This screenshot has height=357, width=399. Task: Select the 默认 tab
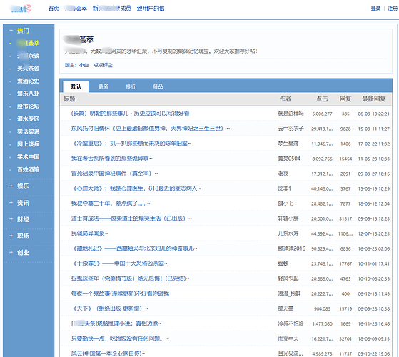pyautogui.click(x=76, y=86)
